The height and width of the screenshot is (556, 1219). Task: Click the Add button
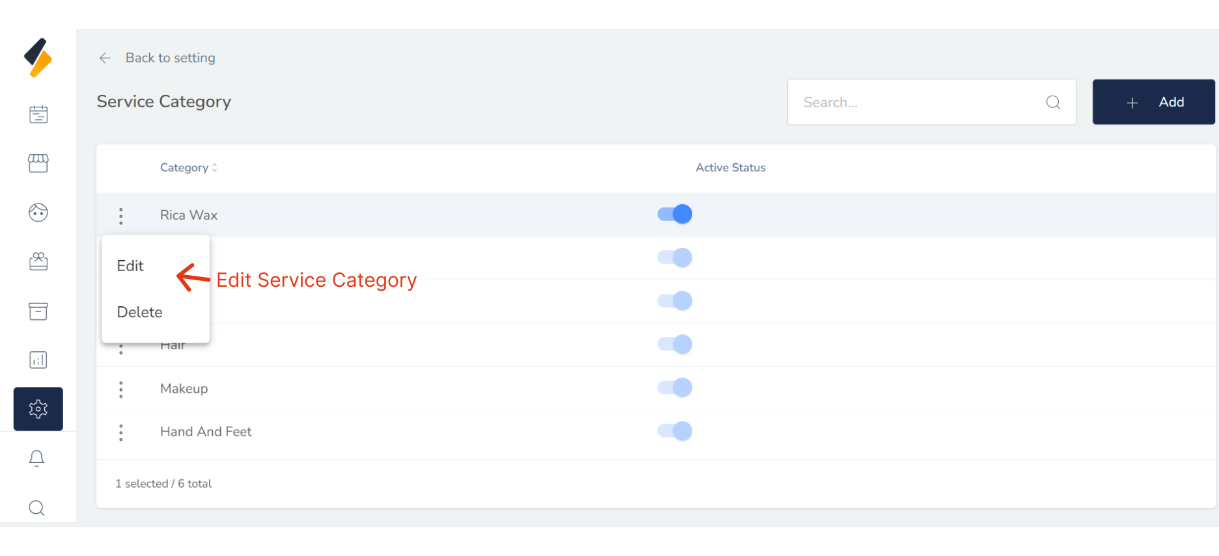click(x=1153, y=102)
